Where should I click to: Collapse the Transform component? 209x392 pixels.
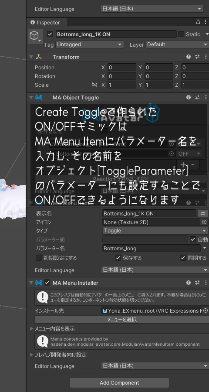pyautogui.click(x=31, y=57)
